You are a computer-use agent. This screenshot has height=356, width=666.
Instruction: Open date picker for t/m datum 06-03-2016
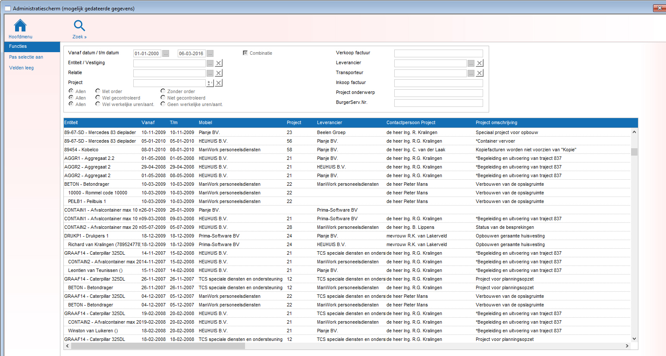[x=210, y=53]
